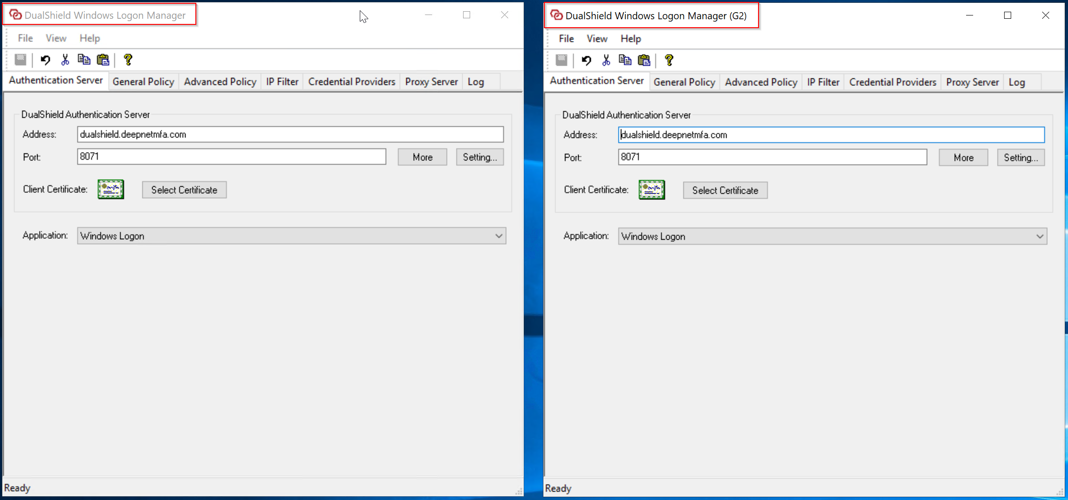This screenshot has width=1068, height=500.
Task: Click the Undo icon in the G2 window toolbar
Action: [x=586, y=60]
